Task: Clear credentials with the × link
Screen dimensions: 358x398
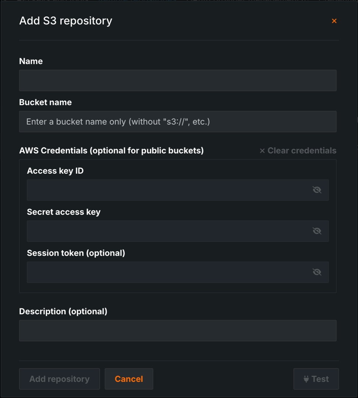Action: [x=298, y=151]
